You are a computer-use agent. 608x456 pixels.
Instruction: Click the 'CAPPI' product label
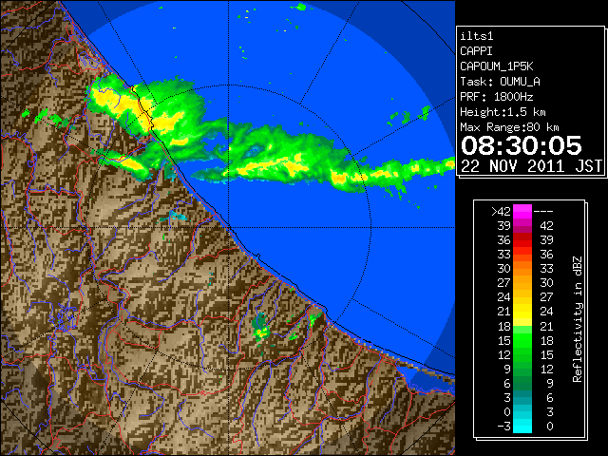pyautogui.click(x=476, y=51)
